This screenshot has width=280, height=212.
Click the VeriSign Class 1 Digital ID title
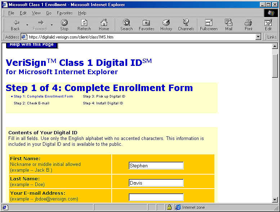[x=79, y=63]
